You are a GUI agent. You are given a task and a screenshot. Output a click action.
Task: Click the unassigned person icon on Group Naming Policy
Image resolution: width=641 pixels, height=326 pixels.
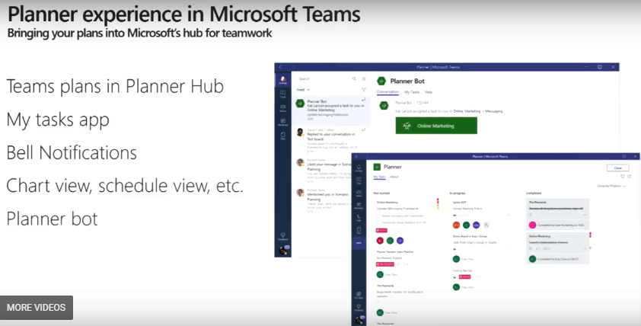[x=486, y=225]
